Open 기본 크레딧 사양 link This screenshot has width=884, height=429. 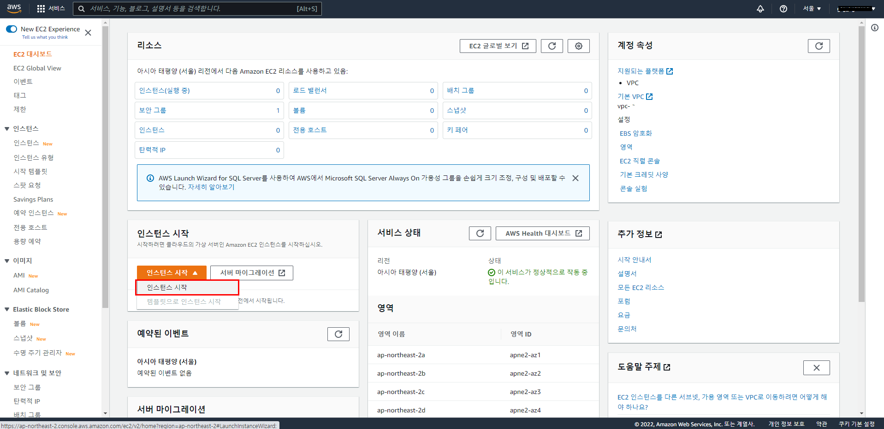(x=644, y=175)
